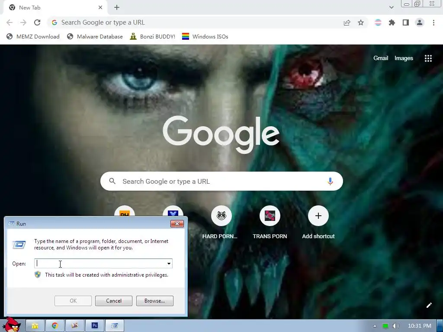This screenshot has height=332, width=443.
Task: Open a new tab with the plus button
Action: (x=117, y=8)
